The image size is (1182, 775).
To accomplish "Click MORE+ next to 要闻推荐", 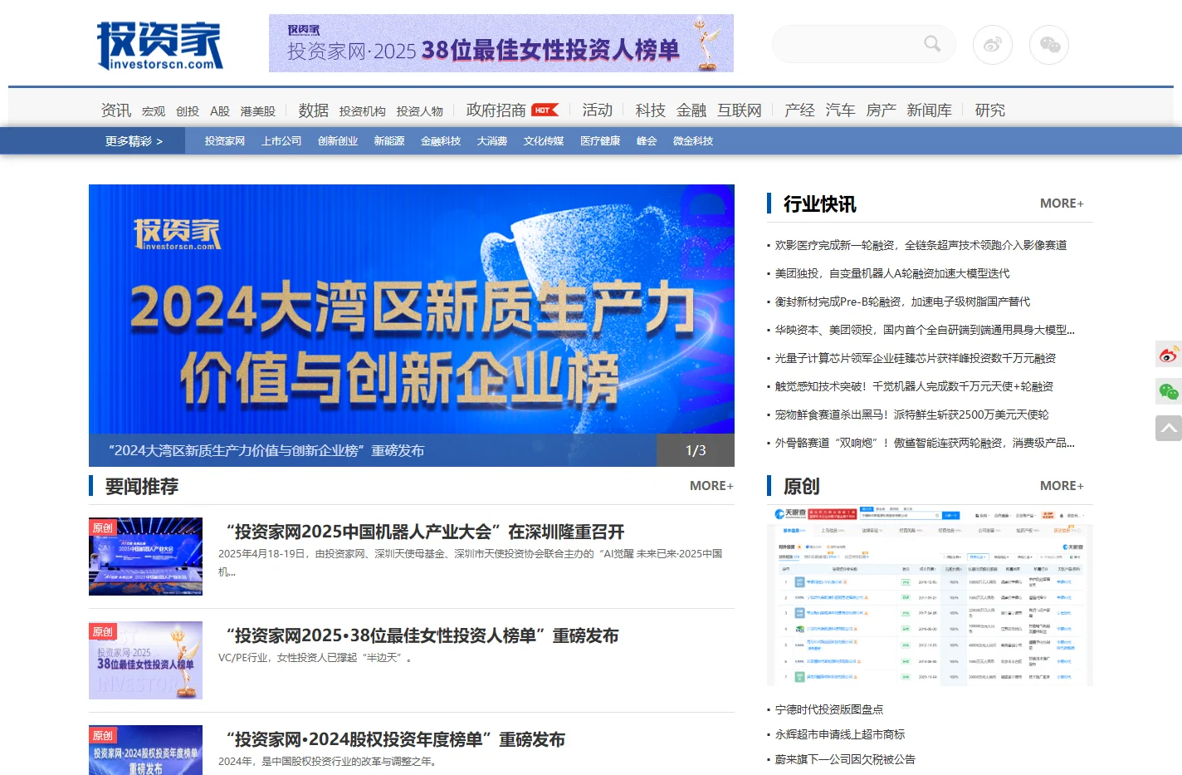I will (711, 486).
